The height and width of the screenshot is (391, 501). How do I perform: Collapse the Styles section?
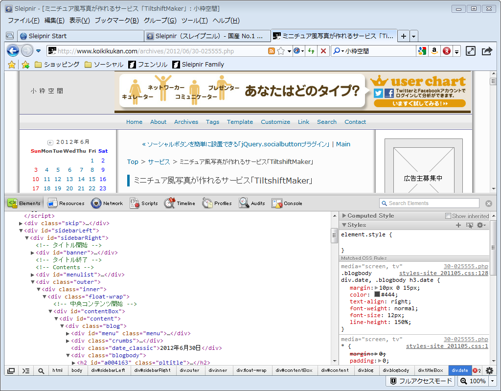pos(344,225)
